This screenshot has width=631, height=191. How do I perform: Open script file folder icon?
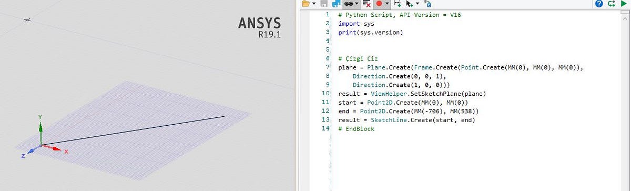(x=306, y=3)
